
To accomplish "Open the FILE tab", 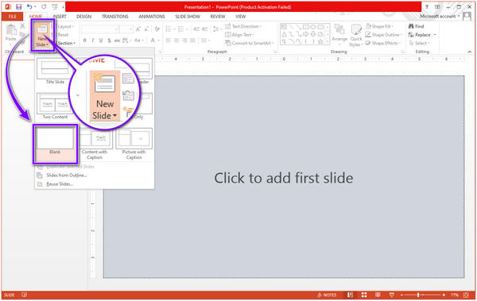I will coord(13,17).
